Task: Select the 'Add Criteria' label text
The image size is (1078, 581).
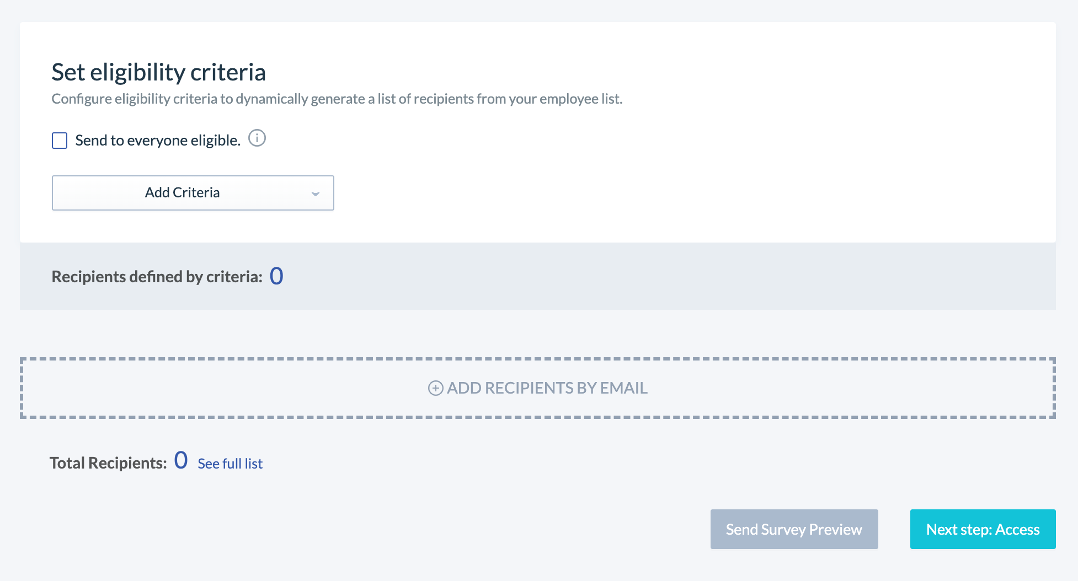Action: (x=183, y=192)
